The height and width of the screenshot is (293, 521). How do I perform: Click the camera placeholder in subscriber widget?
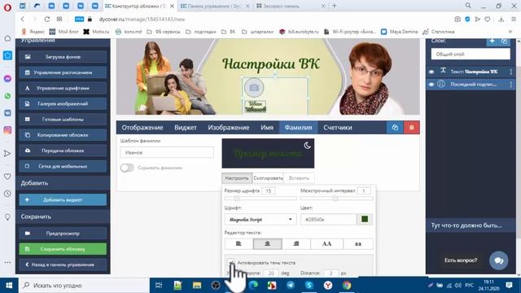click(x=254, y=87)
